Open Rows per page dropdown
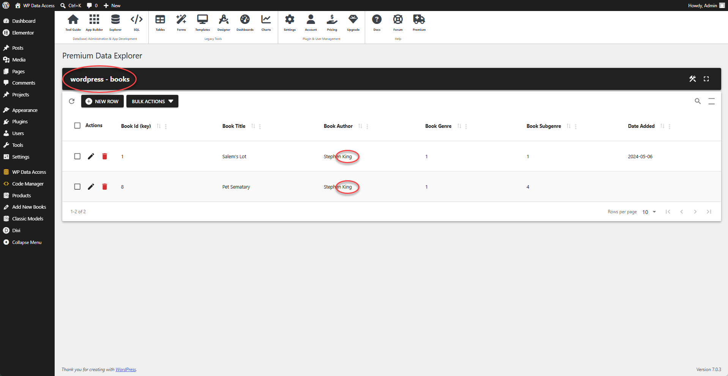Image resolution: width=728 pixels, height=376 pixels. [x=649, y=212]
